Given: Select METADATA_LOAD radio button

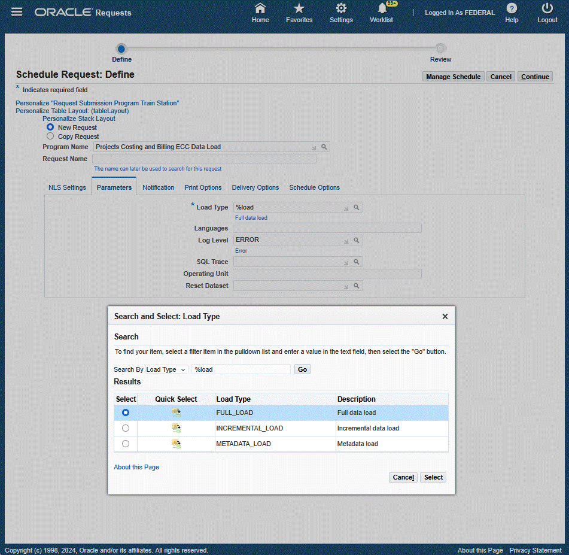Looking at the screenshot, I should coord(126,444).
